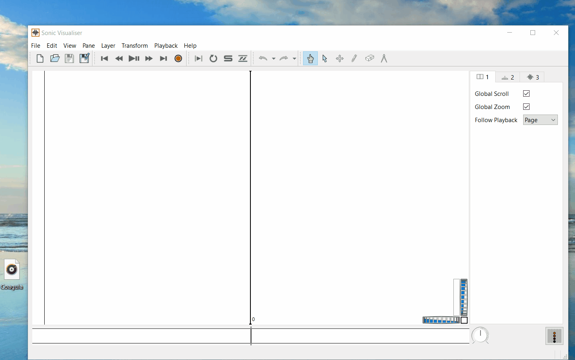This screenshot has width=575, height=360.
Task: Expand the Redo history dropdown arrow
Action: [x=294, y=58]
